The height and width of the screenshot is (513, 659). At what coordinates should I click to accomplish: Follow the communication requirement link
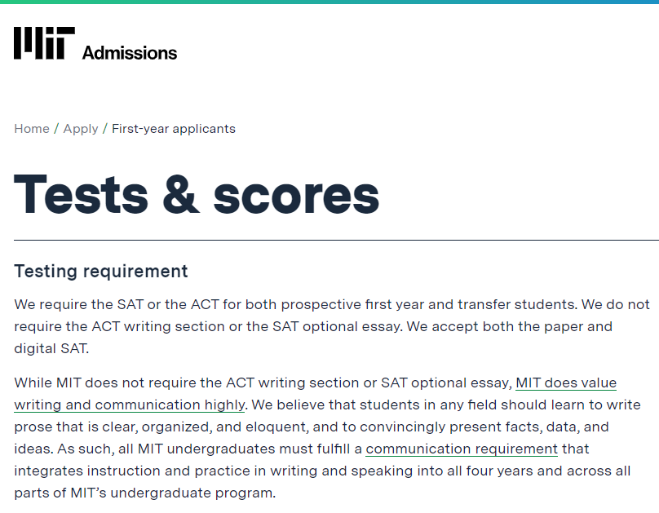click(x=462, y=449)
